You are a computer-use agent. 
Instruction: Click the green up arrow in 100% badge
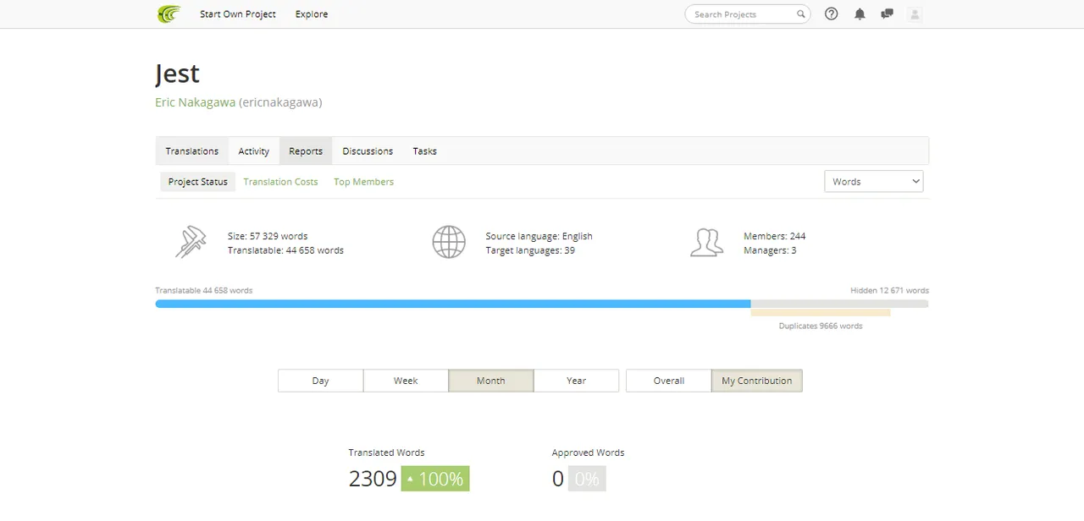[410, 479]
